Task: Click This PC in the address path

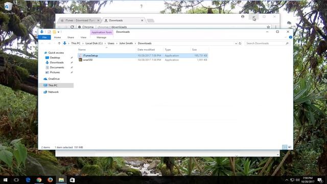Action: tap(76, 43)
